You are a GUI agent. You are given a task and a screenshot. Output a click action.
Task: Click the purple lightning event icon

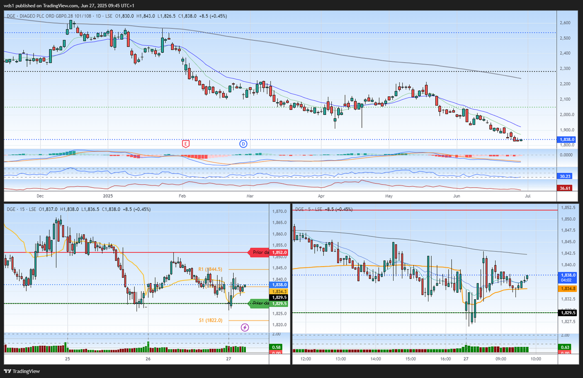(x=245, y=327)
